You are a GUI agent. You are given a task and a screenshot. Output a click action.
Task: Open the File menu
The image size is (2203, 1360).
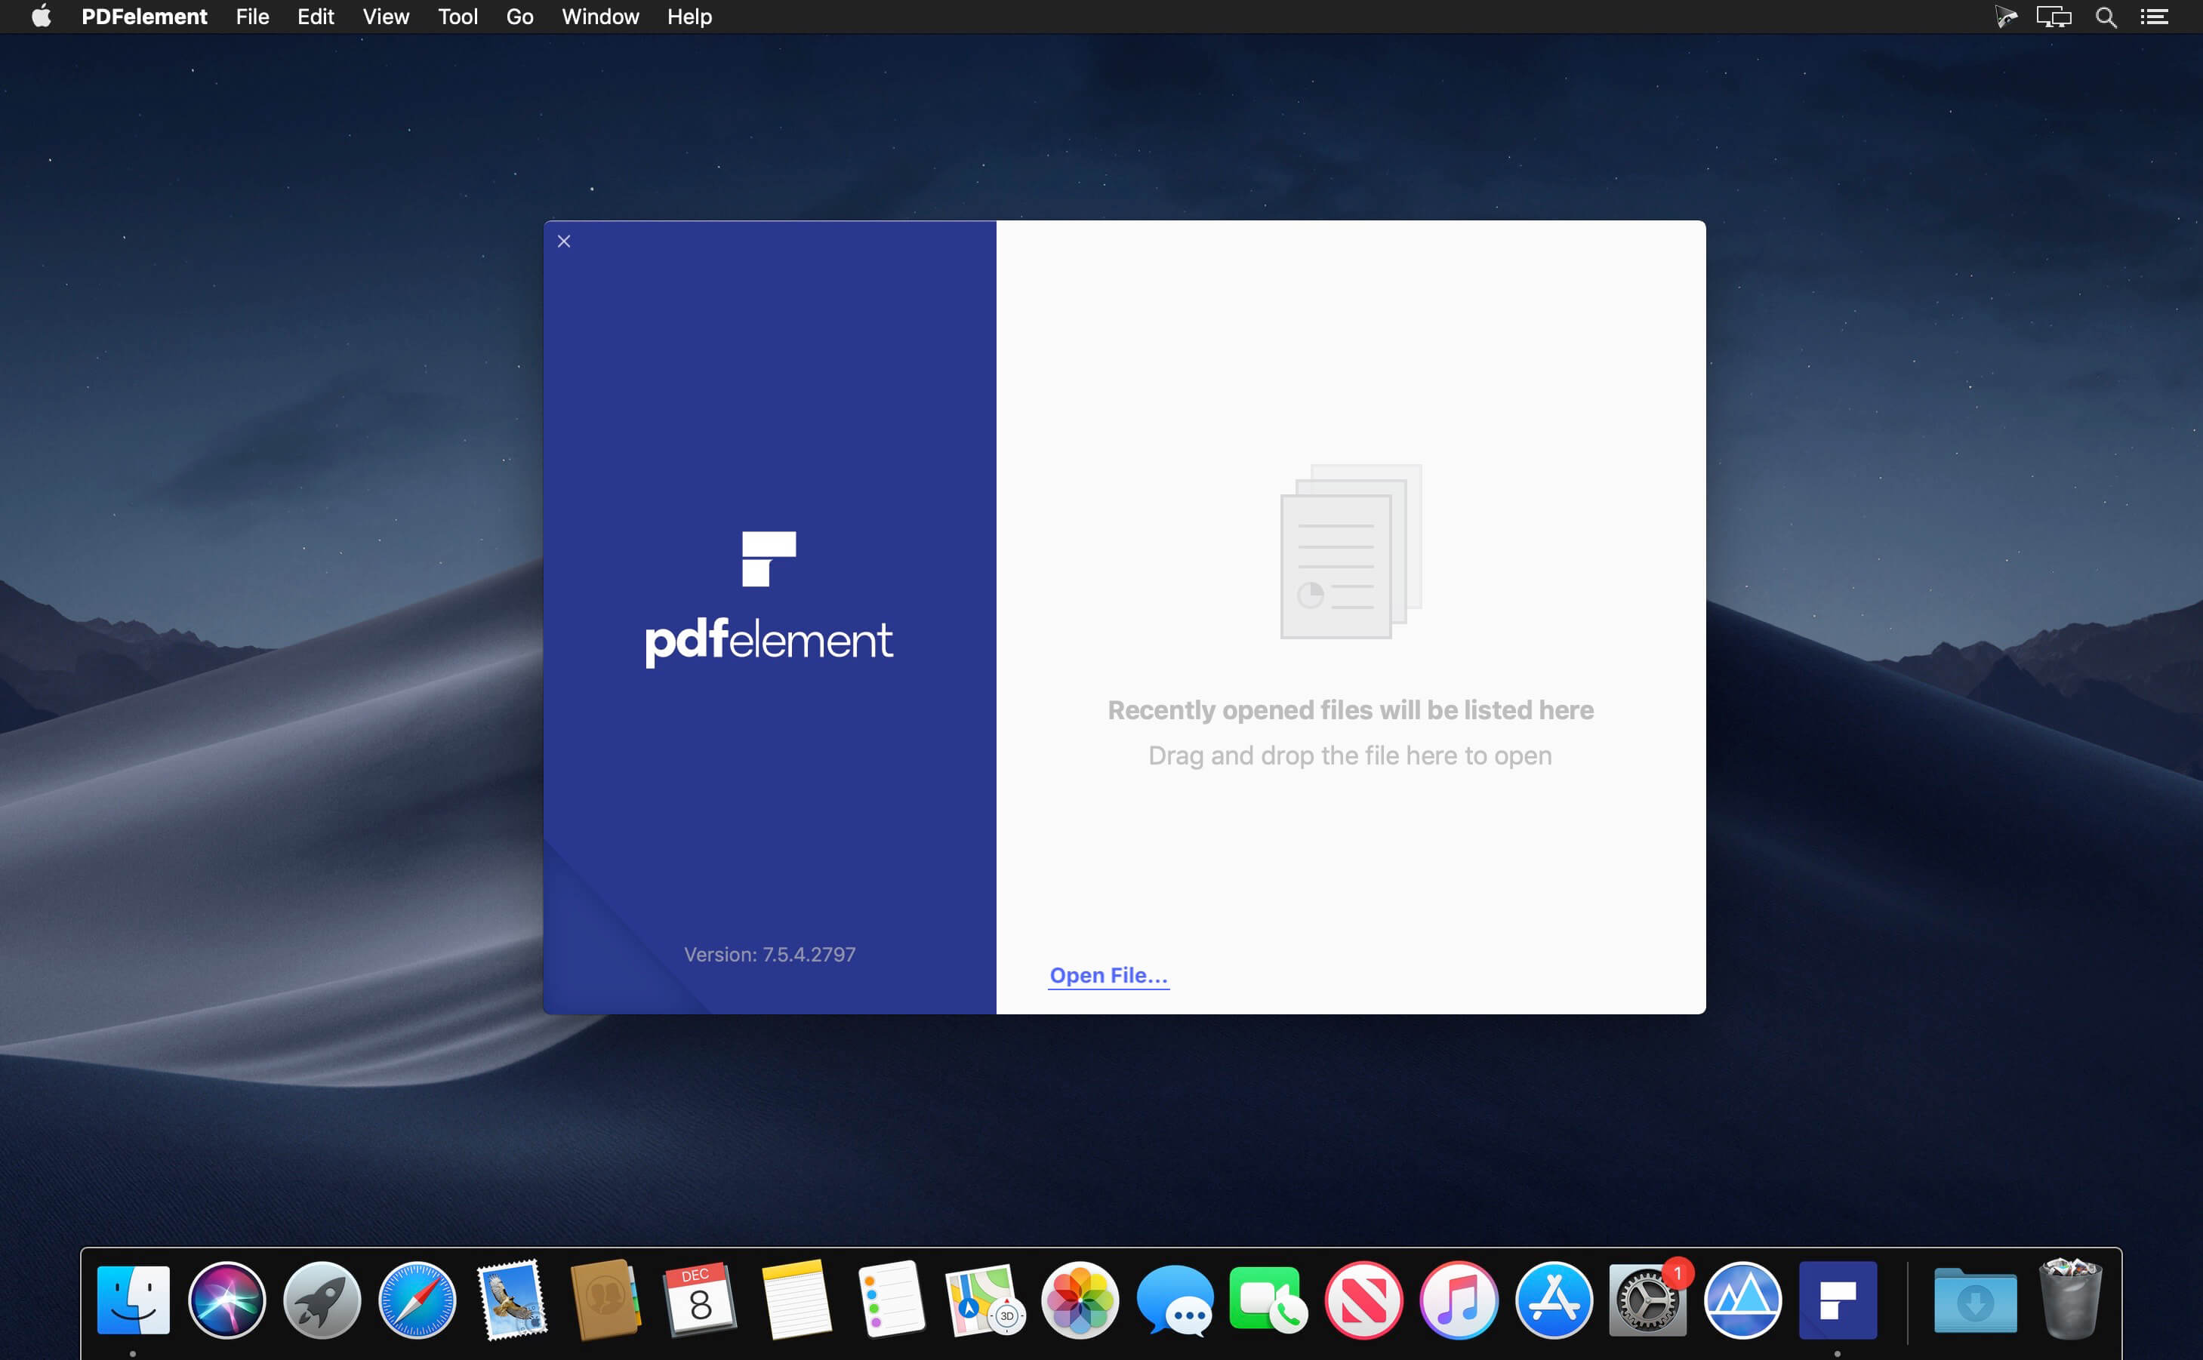pyautogui.click(x=252, y=17)
